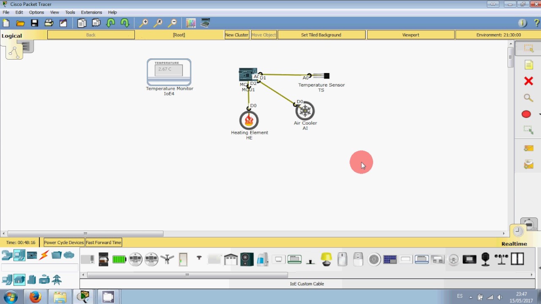This screenshot has width=541, height=304.
Task: Select the Multiuser Connection cloud category
Action: [x=69, y=255]
